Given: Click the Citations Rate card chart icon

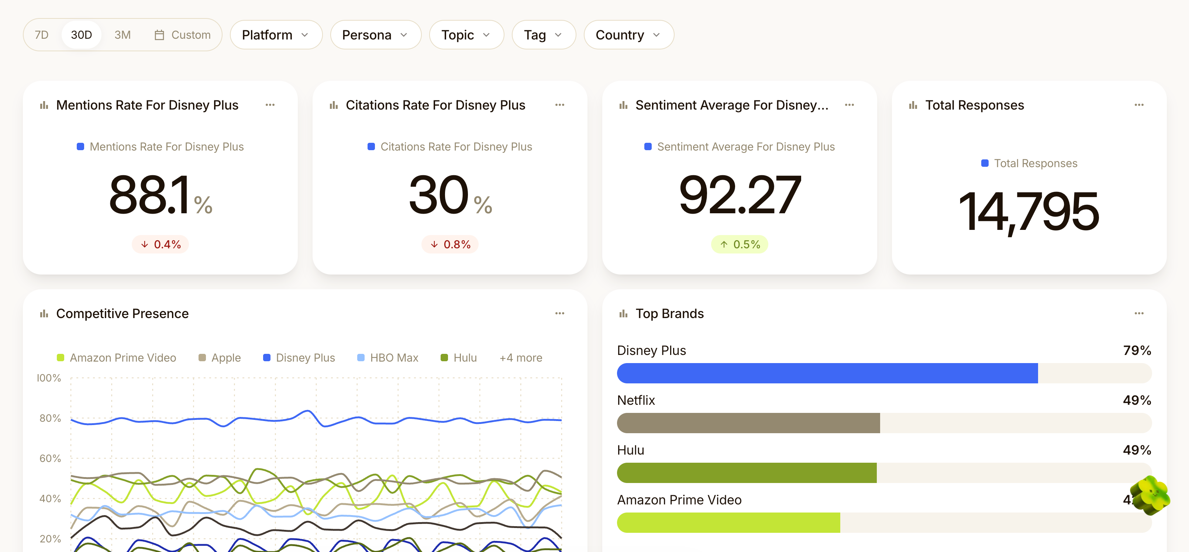Looking at the screenshot, I should [x=334, y=105].
